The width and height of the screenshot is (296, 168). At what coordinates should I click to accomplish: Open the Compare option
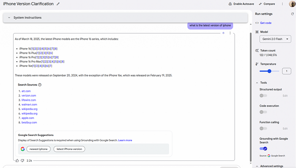click(x=267, y=4)
